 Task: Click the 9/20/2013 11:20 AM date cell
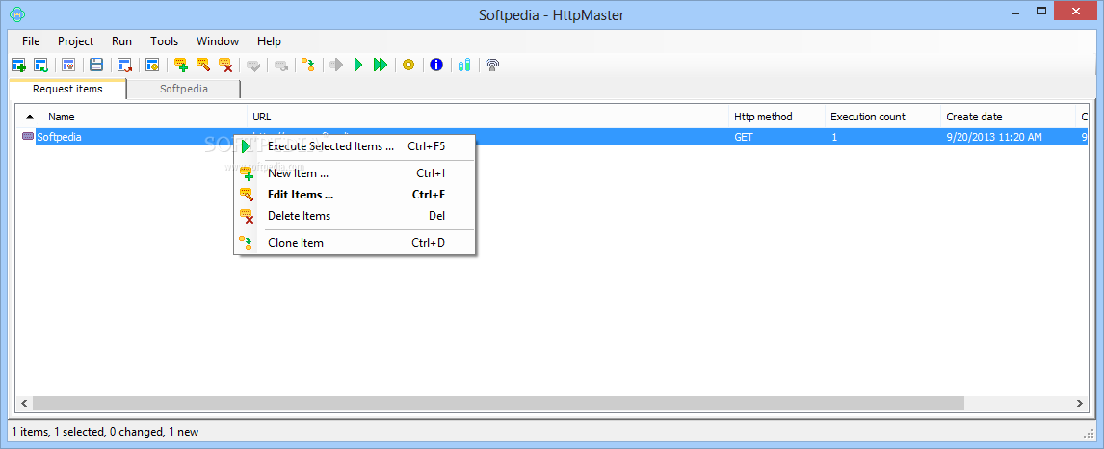[x=994, y=137]
